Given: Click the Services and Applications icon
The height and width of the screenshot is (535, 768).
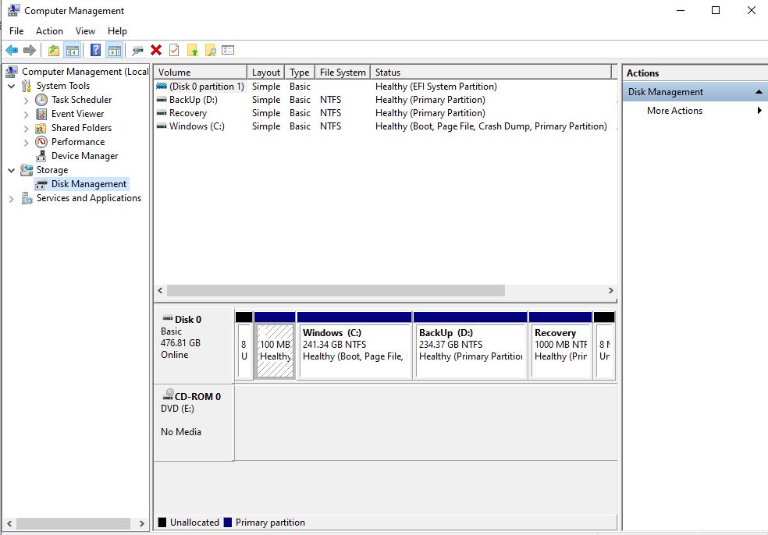Looking at the screenshot, I should (x=27, y=198).
